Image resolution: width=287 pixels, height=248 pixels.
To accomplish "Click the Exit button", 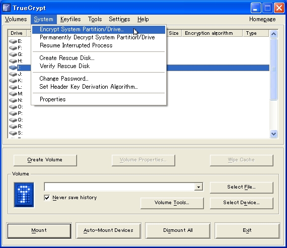I will pyautogui.click(x=247, y=230).
